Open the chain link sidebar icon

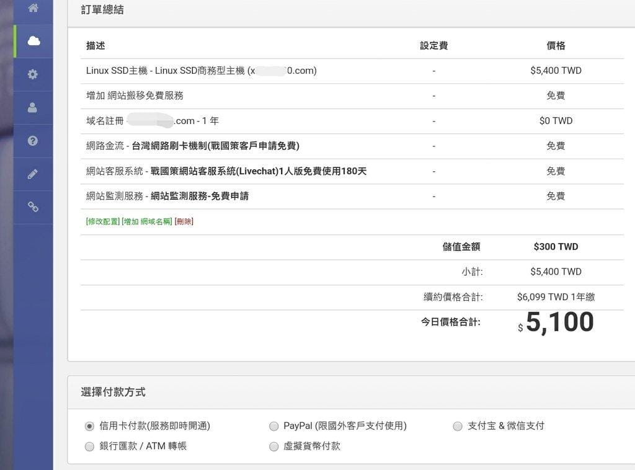coord(33,207)
